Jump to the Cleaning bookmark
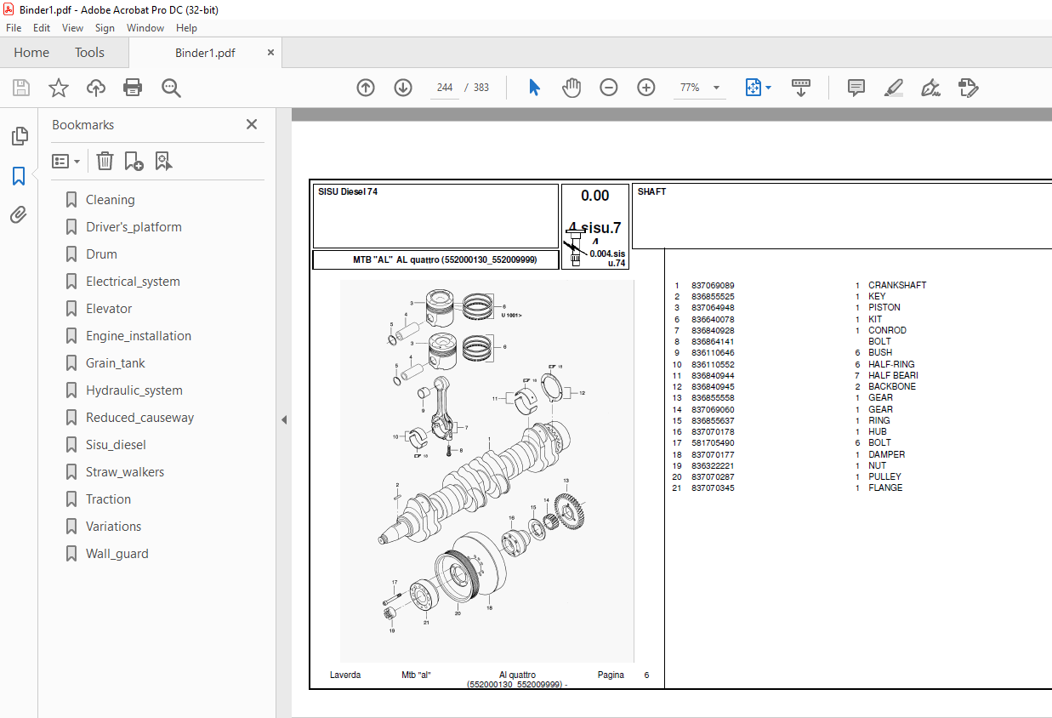The width and height of the screenshot is (1052, 718). (110, 200)
